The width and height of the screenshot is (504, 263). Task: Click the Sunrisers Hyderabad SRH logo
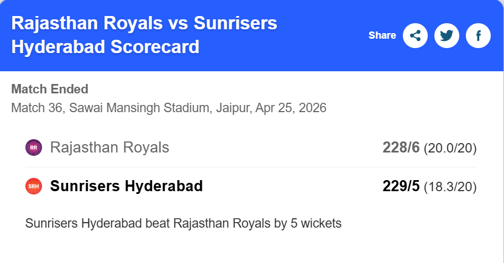pos(34,186)
